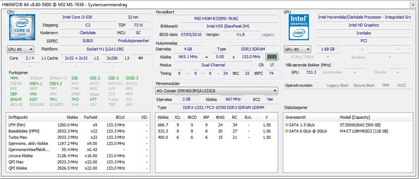Screen dimensions: 419x179
Task: Click the Forhold column header
Action: pyautogui.click(x=91, y=117)
